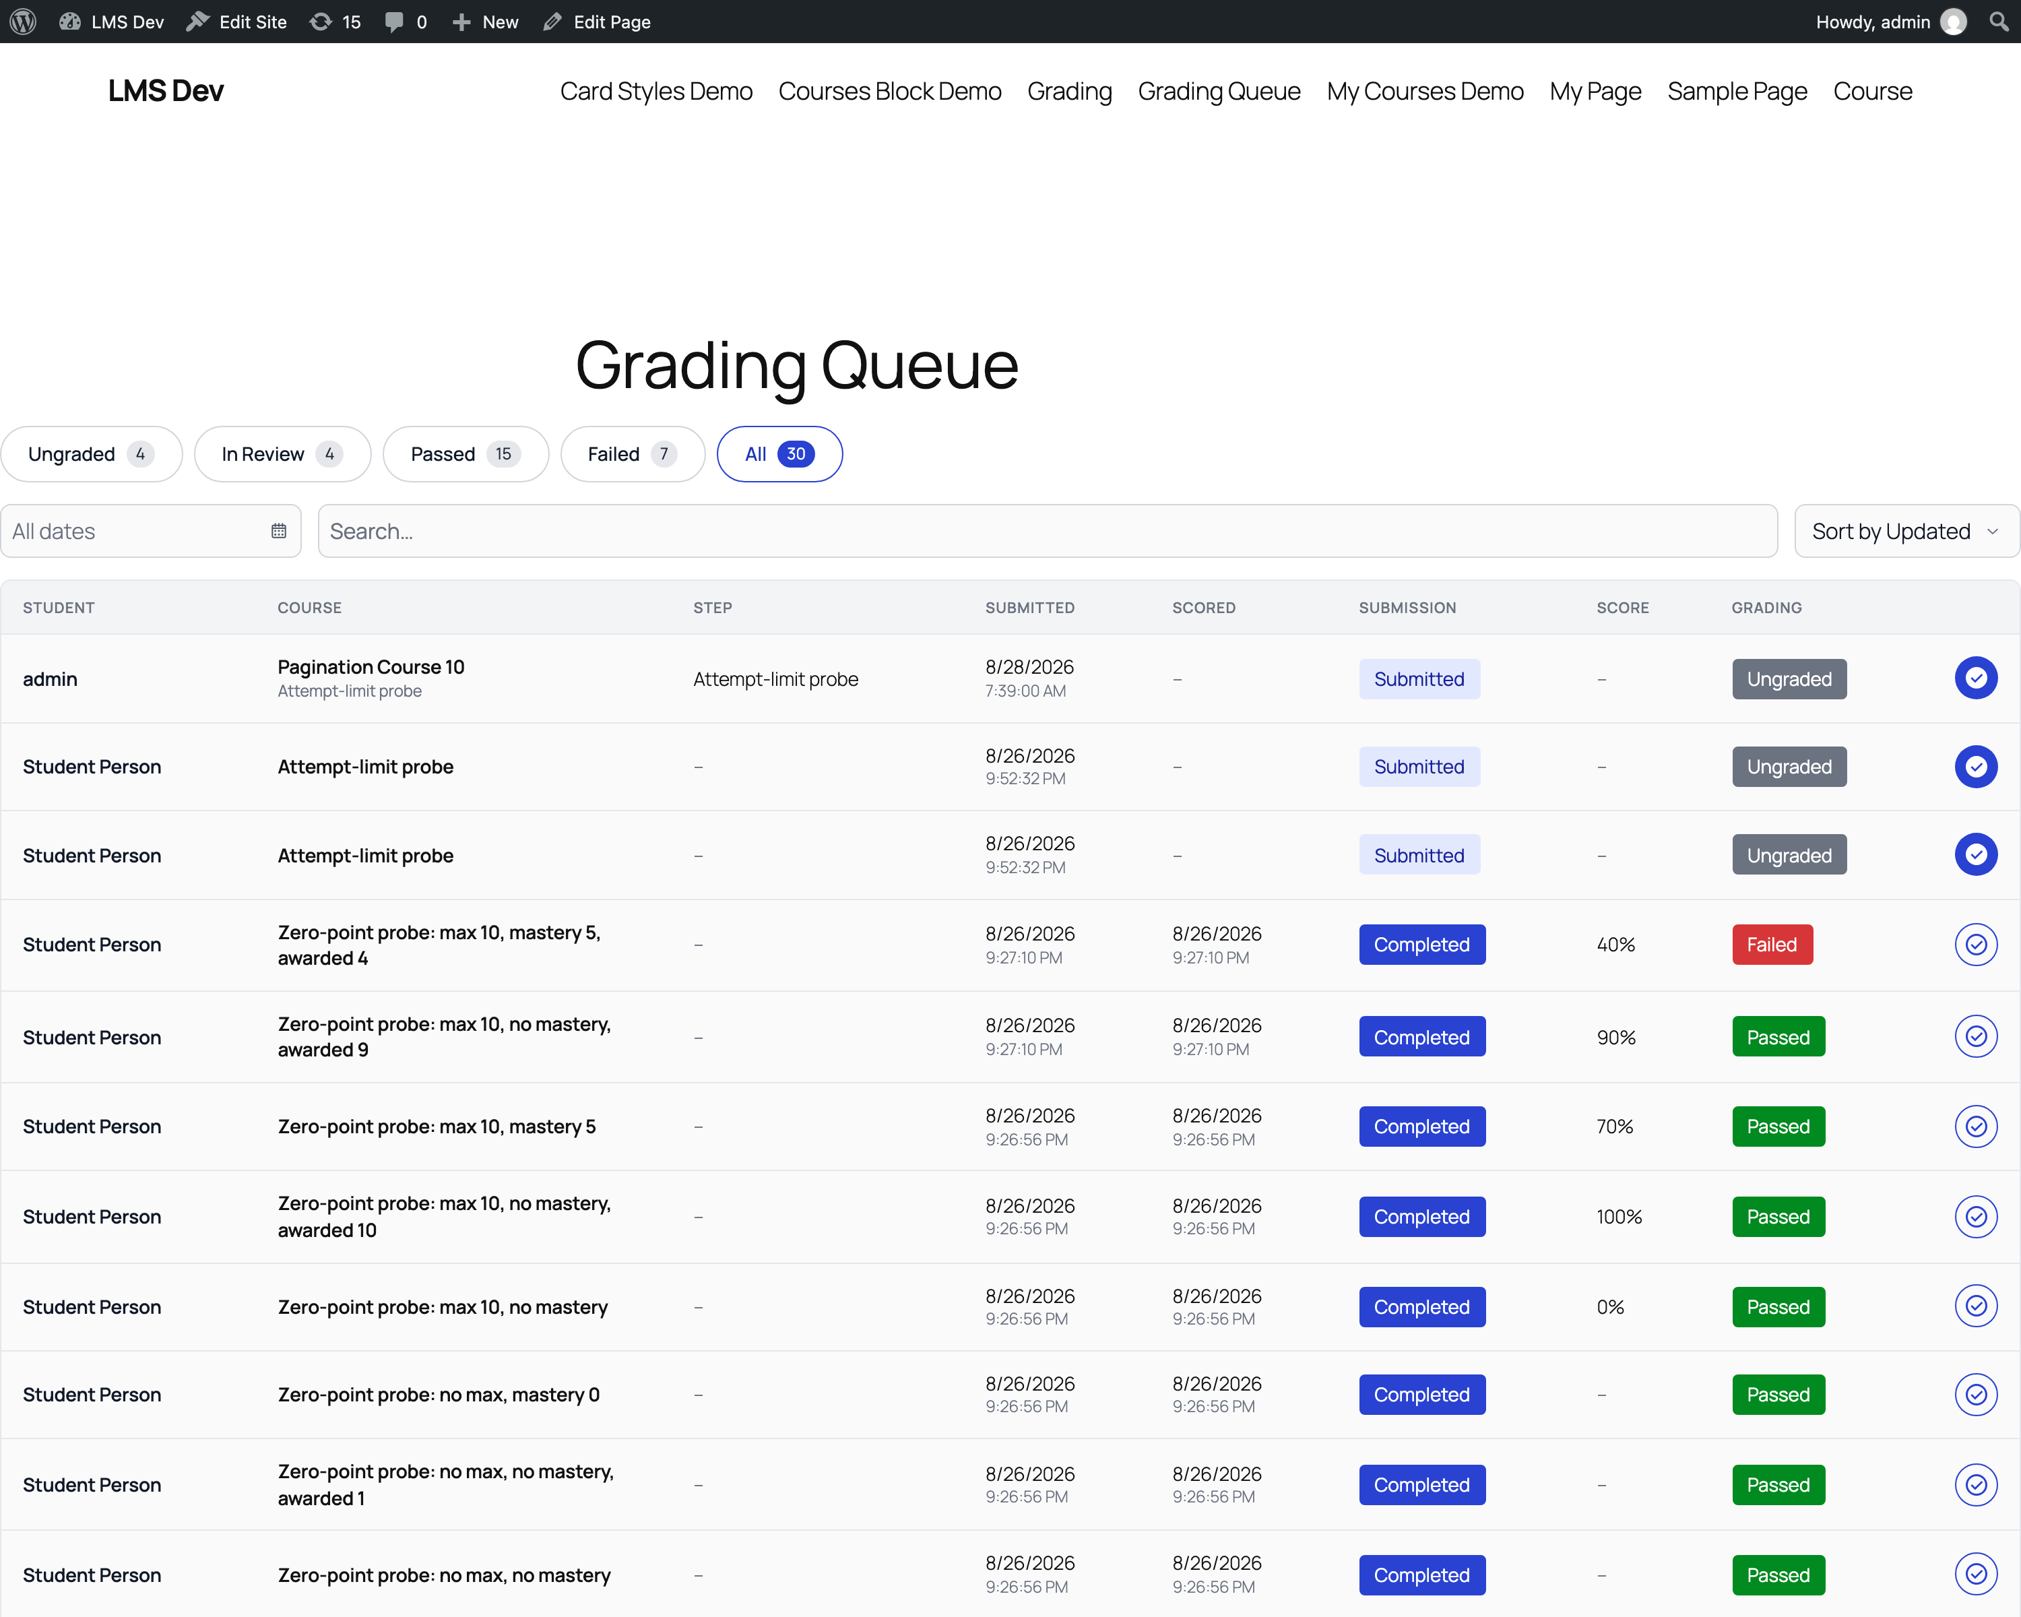The width and height of the screenshot is (2021, 1617).
Task: Click Edit Site in admin bar
Action: point(236,22)
